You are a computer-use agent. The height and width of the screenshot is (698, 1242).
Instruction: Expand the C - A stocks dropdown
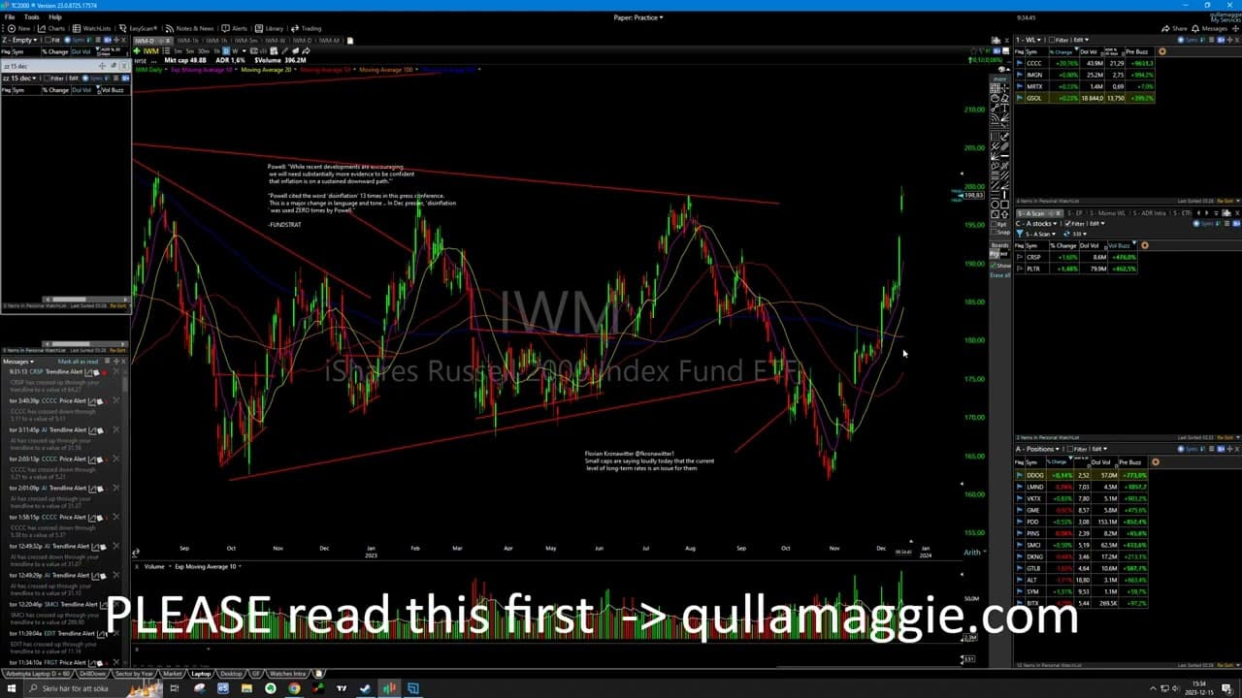click(1036, 224)
